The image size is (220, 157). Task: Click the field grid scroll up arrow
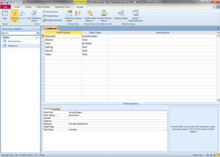coord(218,32)
